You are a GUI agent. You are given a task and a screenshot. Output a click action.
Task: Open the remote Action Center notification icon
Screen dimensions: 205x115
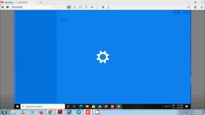pyautogui.click(x=186, y=106)
